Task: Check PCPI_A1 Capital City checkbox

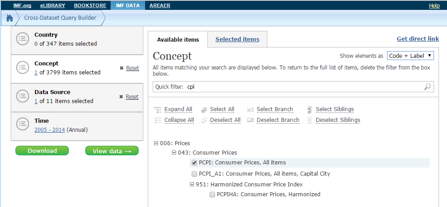Action: pos(194,173)
